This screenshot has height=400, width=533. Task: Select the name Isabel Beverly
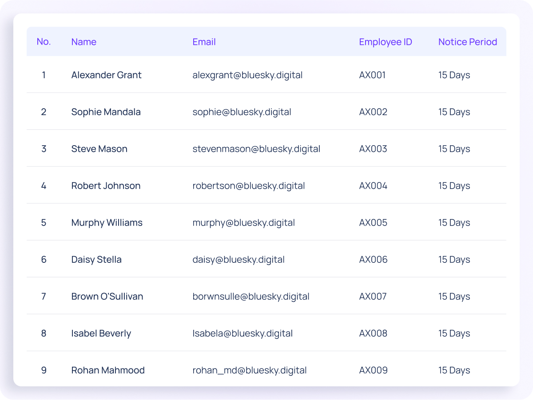click(x=101, y=333)
